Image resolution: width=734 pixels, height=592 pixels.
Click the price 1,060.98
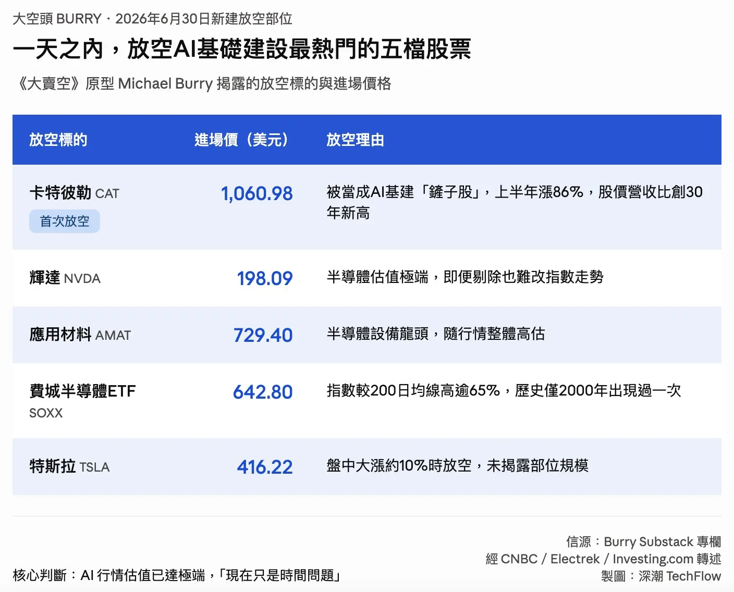(257, 193)
